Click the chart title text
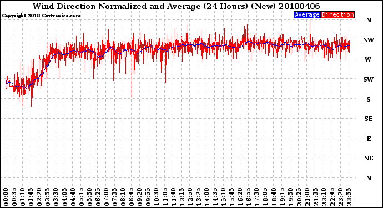383x208 pixels. [176, 6]
